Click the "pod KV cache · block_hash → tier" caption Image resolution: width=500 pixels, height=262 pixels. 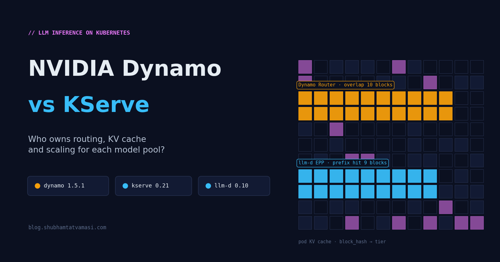[342, 242]
